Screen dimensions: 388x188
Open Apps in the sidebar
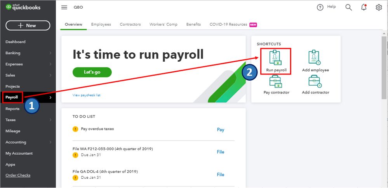tap(10, 165)
